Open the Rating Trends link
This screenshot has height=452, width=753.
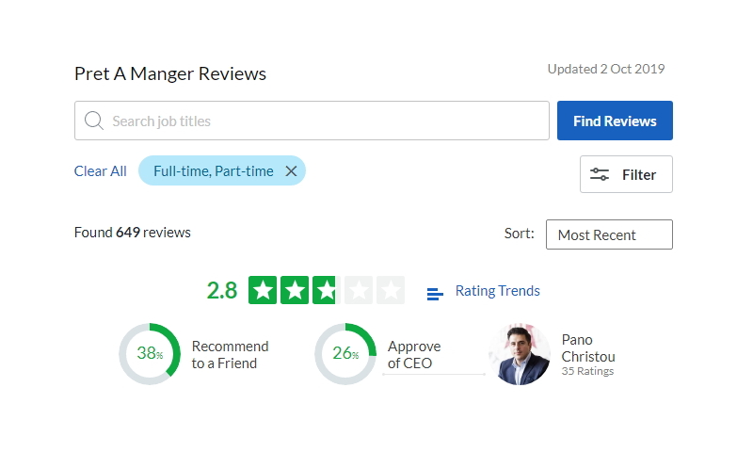click(497, 291)
